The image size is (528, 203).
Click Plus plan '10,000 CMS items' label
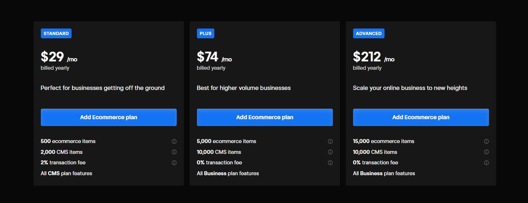pyautogui.click(x=219, y=152)
